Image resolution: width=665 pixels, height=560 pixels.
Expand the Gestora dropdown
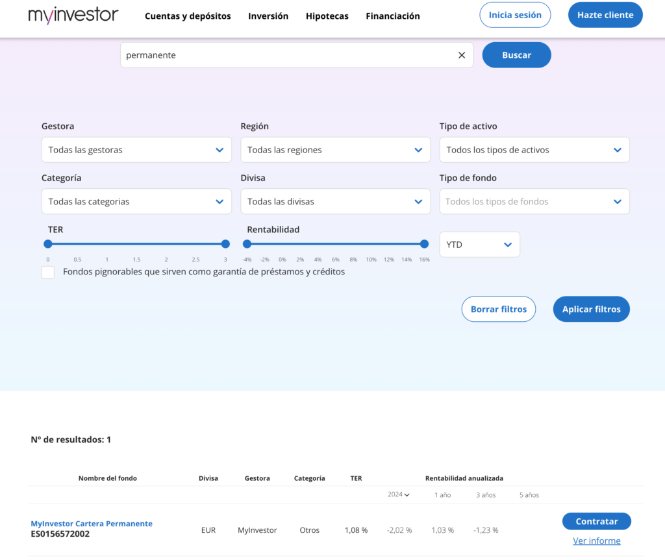click(x=136, y=150)
